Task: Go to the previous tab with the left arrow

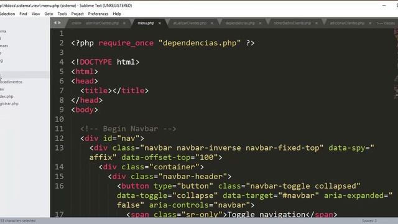Action: (x=55, y=23)
